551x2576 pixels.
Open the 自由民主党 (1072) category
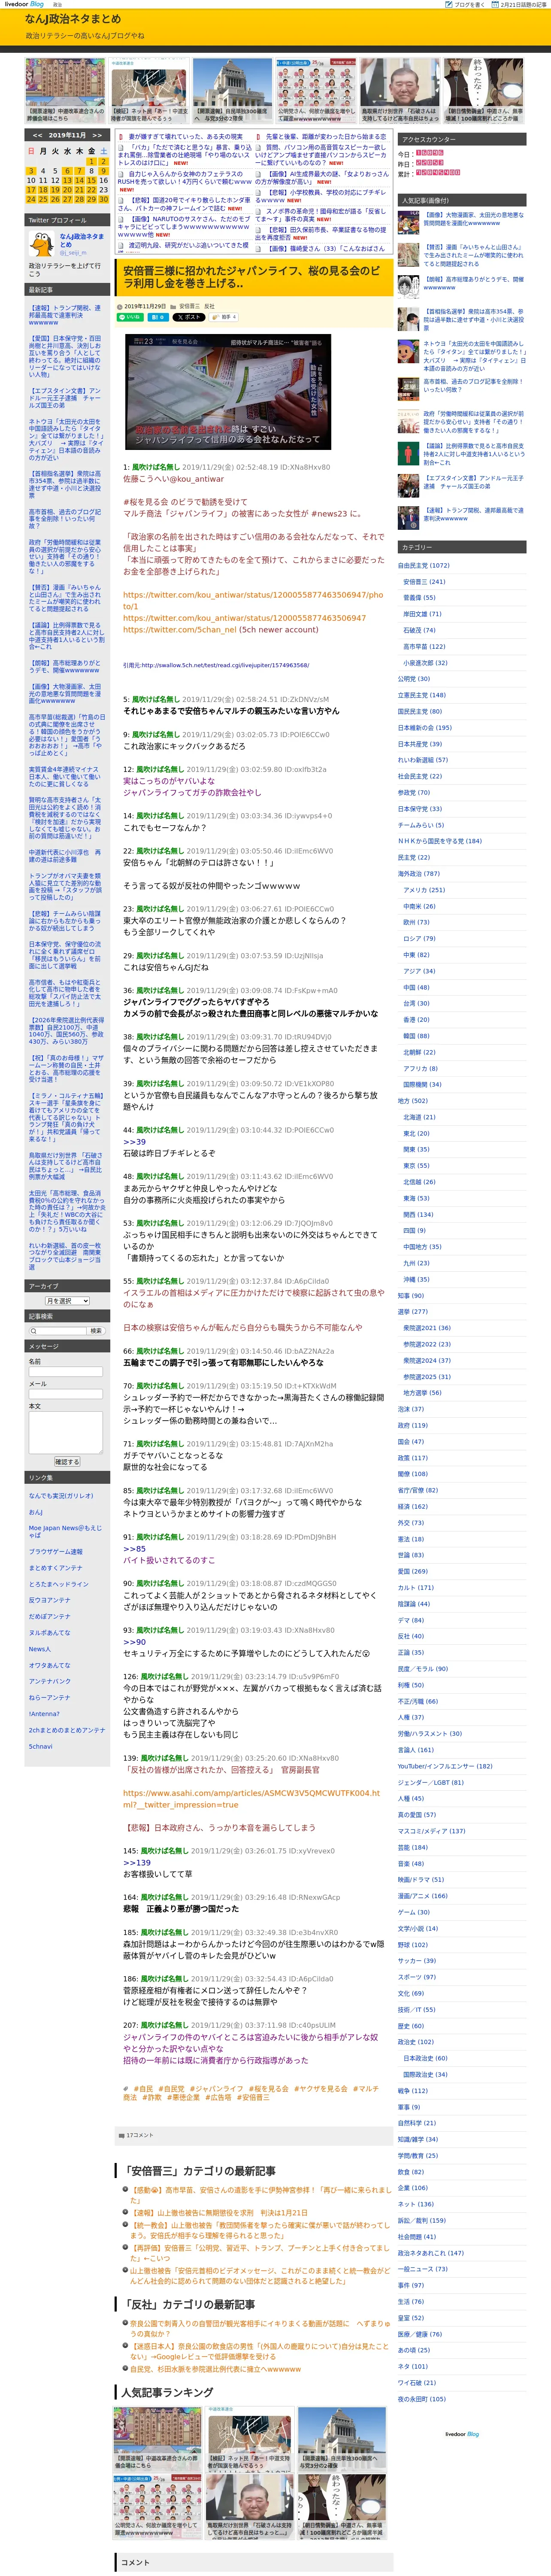pyautogui.click(x=424, y=565)
